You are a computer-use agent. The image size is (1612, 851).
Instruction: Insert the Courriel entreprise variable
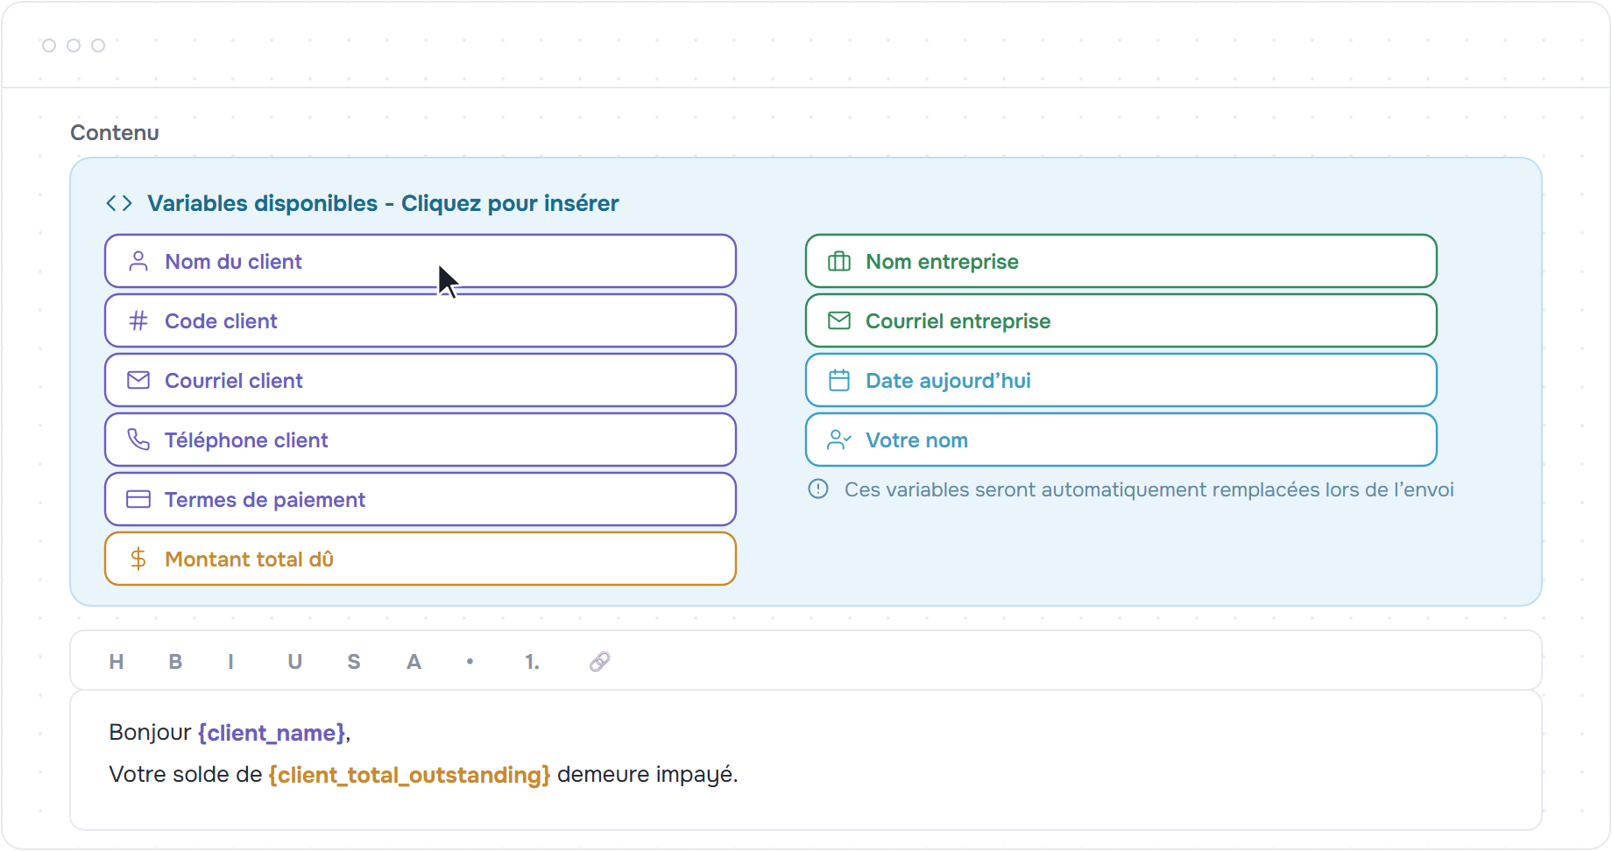point(1121,320)
